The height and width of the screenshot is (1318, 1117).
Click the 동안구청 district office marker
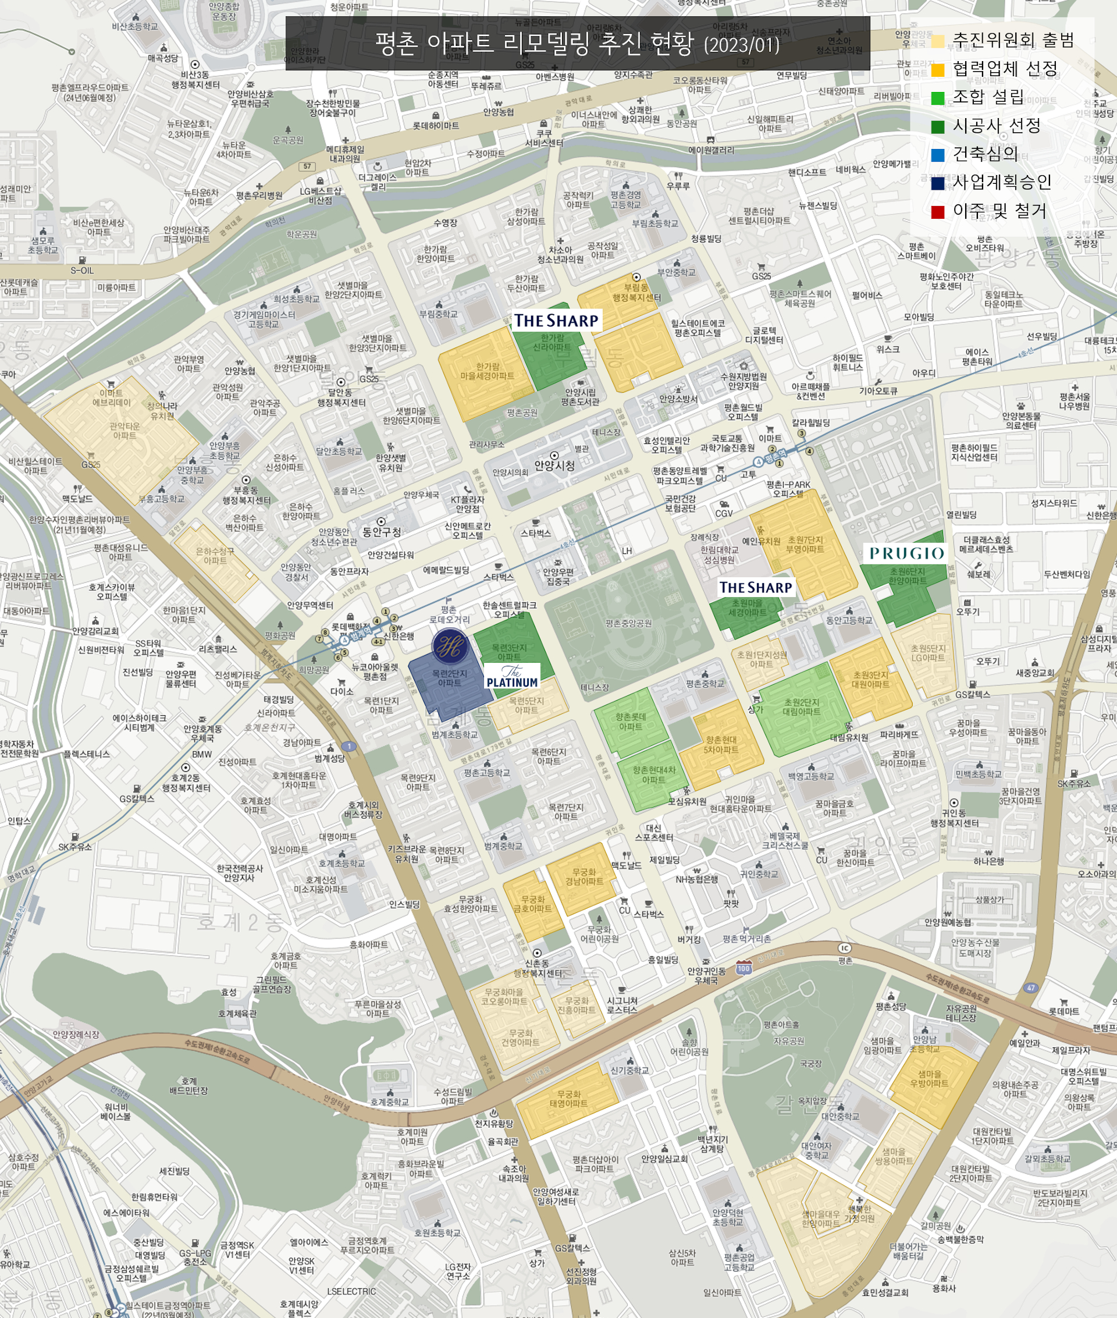pos(380,522)
